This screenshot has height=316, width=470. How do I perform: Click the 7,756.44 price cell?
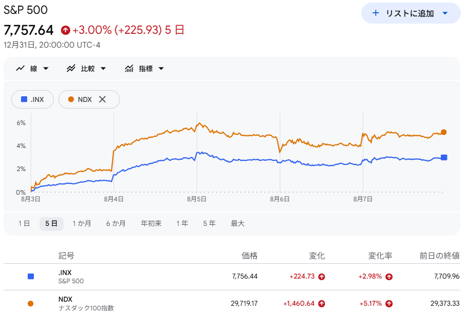click(244, 276)
